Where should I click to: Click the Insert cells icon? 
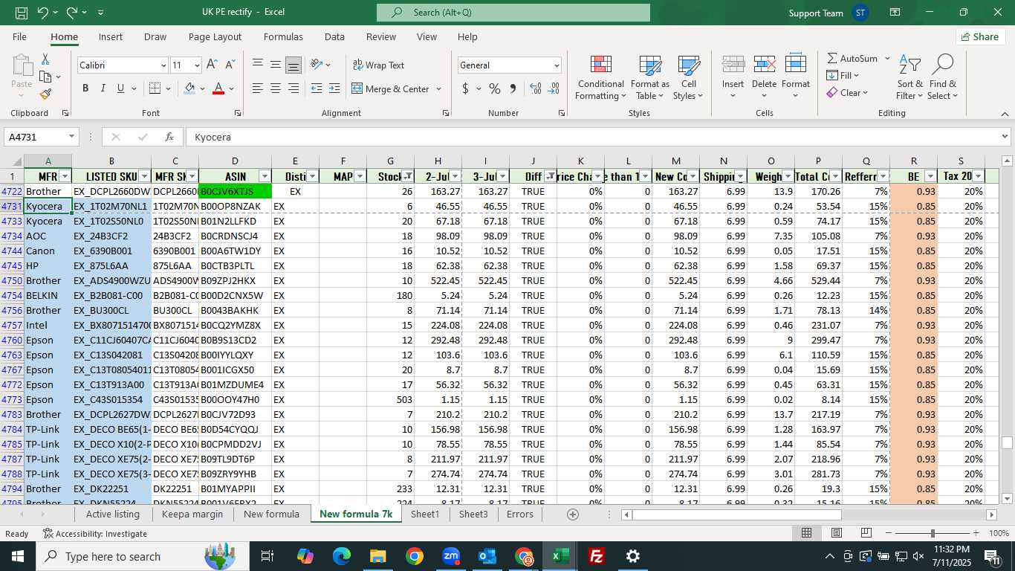(733, 66)
